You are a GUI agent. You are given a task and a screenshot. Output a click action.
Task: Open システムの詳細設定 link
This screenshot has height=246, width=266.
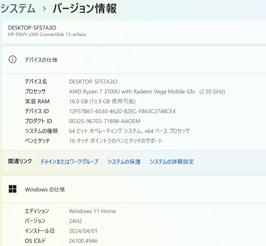[x=172, y=162]
